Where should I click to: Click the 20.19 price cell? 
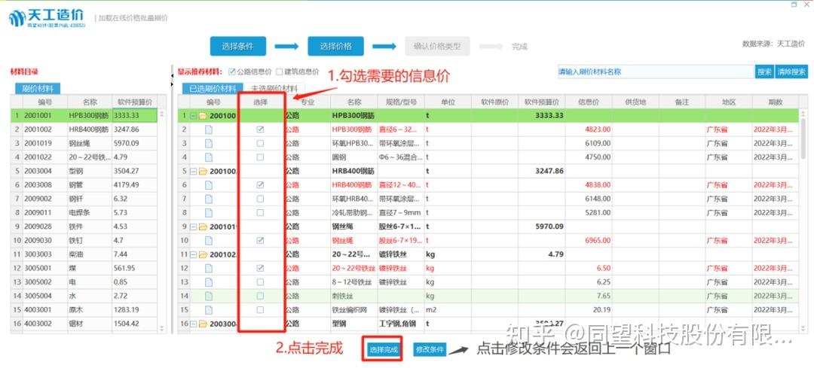point(589,310)
